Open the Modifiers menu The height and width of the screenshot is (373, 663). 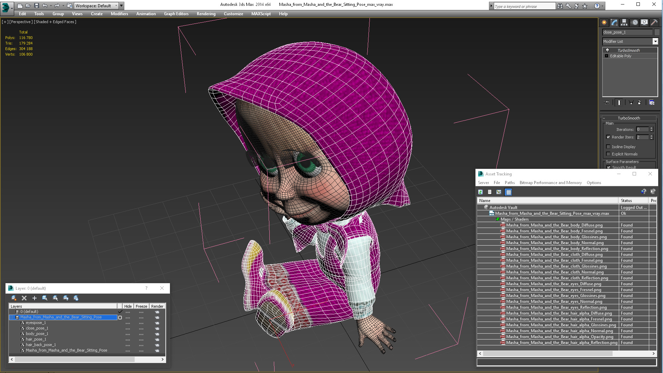point(119,14)
